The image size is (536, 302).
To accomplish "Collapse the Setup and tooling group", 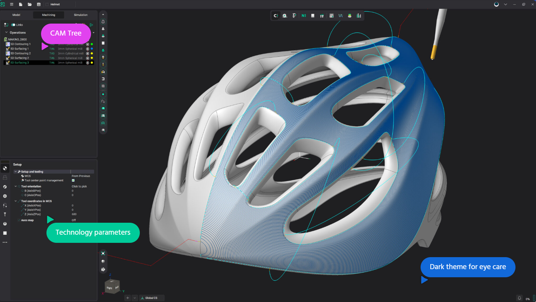I will [15, 172].
